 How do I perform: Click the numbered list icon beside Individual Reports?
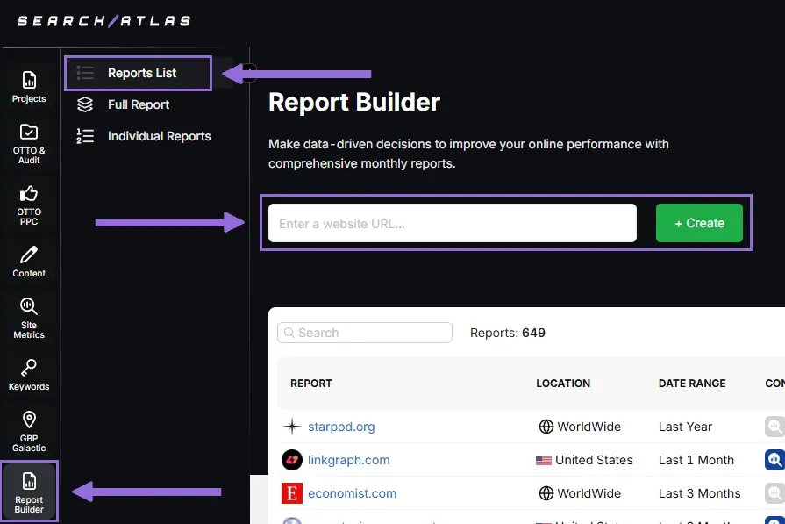pyautogui.click(x=85, y=136)
